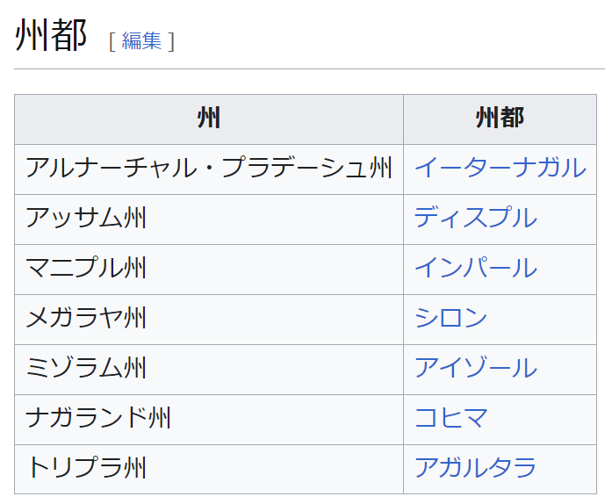The height and width of the screenshot is (504, 605).
Task: Open the アガルタラ link
Action: 475,468
